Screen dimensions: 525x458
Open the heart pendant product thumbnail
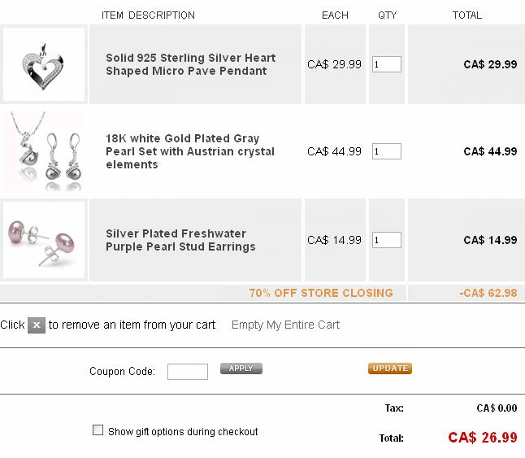pyautogui.click(x=44, y=64)
